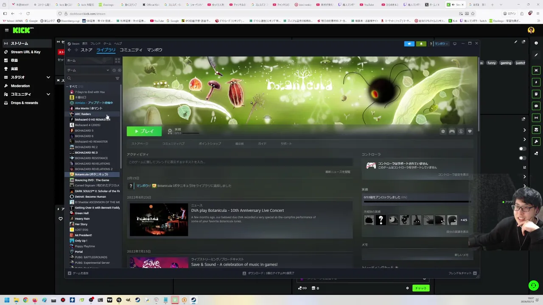Switch Steam to Big Picture monitor icon
This screenshot has width=543, height=305.
454,44
